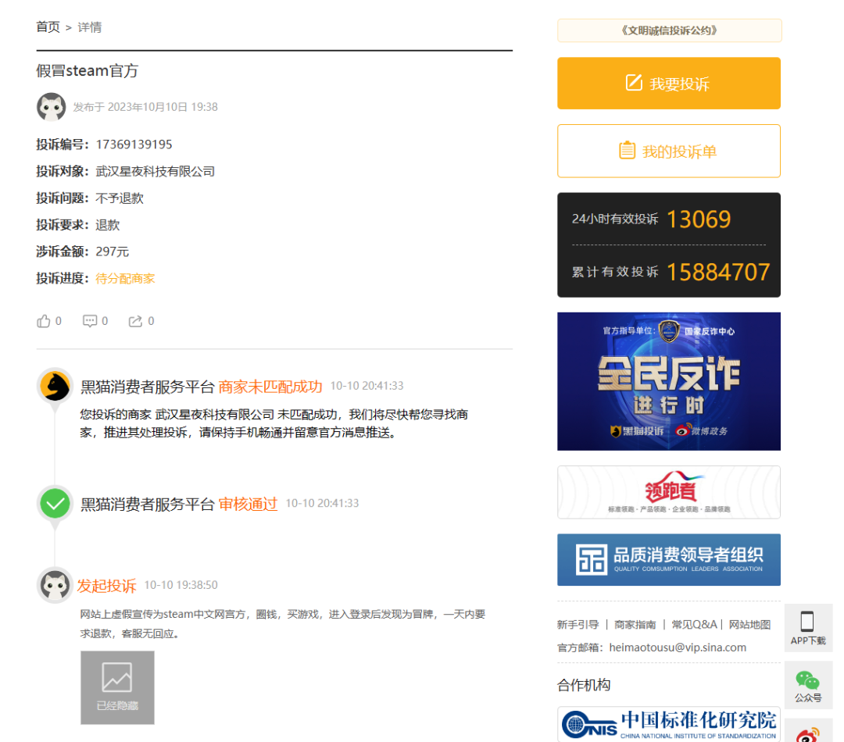Open 商家指南 link

click(635, 625)
